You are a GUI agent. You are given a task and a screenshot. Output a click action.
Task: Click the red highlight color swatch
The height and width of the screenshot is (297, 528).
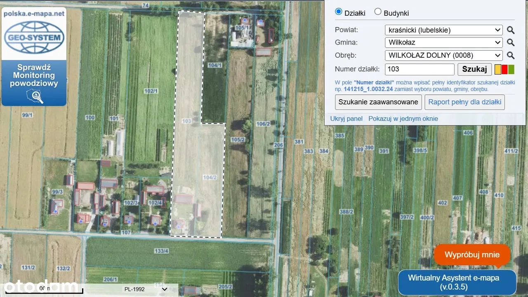[504, 69]
